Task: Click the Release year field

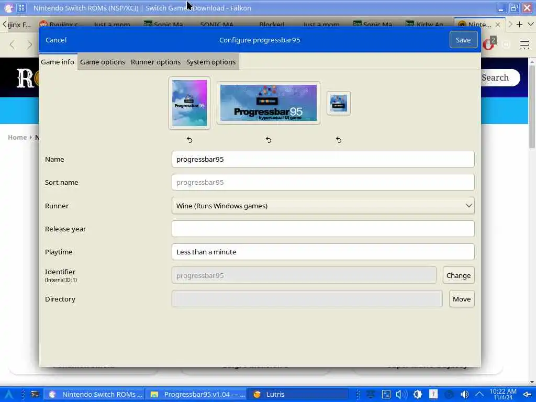Action: pos(323,229)
